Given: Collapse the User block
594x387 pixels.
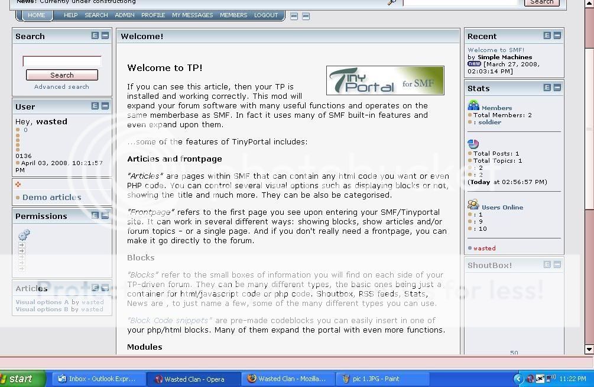Looking at the screenshot, I should coord(105,106).
